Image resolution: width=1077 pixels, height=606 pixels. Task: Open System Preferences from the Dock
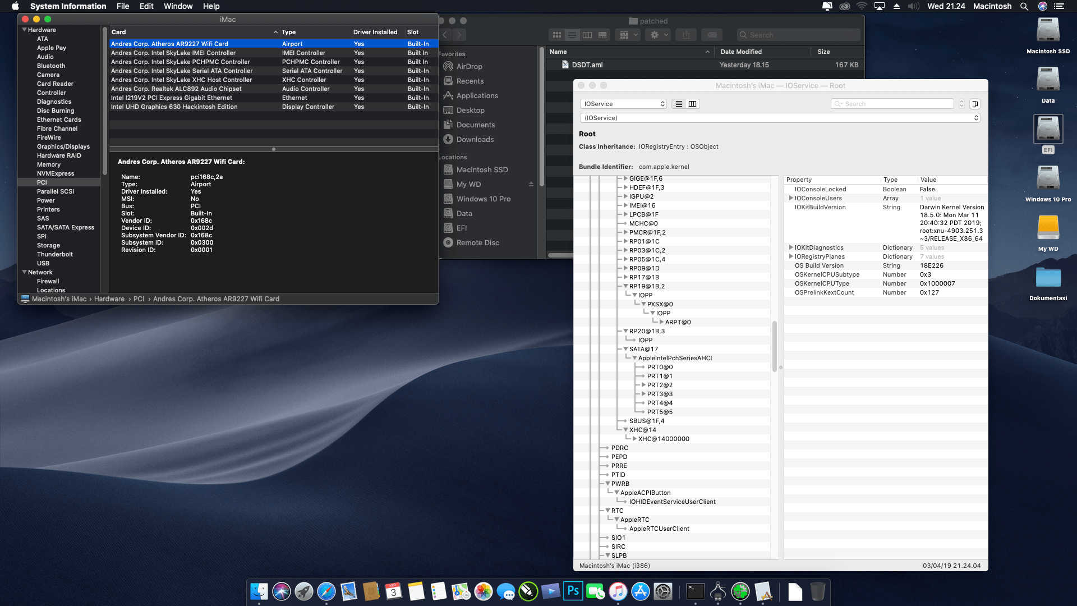click(663, 591)
